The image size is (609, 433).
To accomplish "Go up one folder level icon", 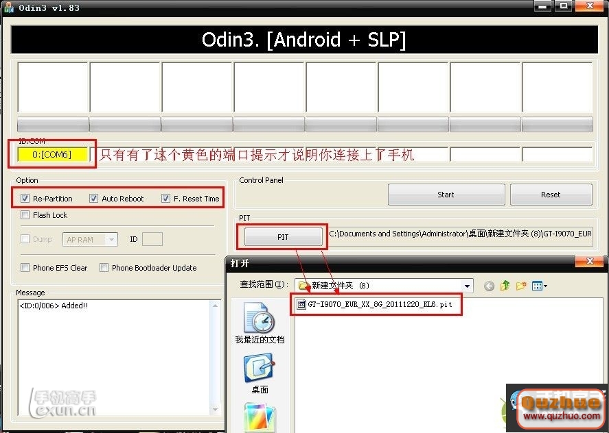I will click(505, 286).
